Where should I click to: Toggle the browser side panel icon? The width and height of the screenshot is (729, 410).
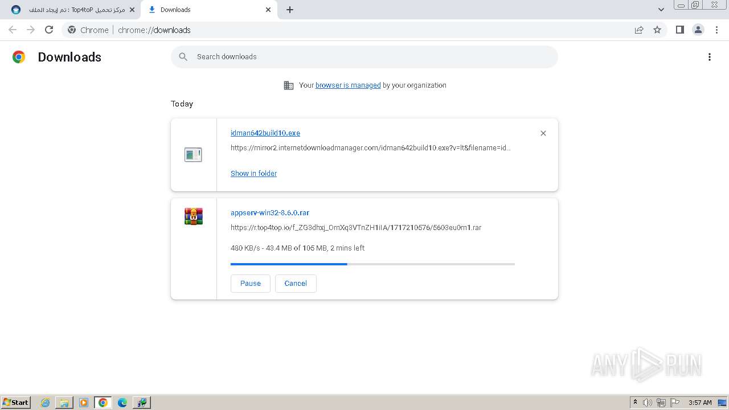[x=679, y=30]
